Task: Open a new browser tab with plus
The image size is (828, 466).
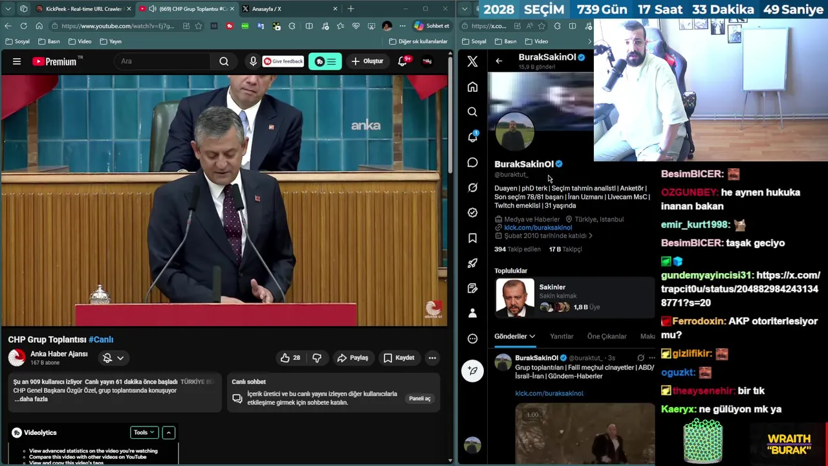Action: pos(351,9)
